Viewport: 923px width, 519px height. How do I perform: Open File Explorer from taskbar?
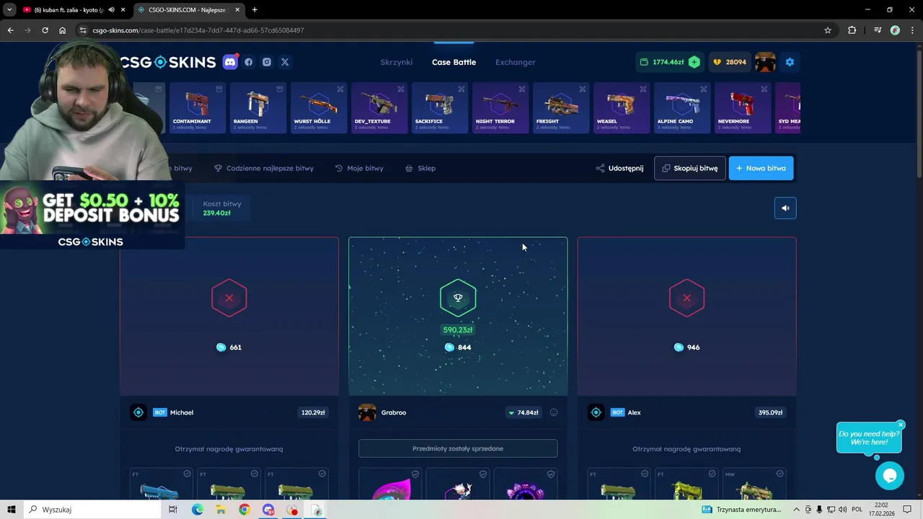click(x=221, y=510)
